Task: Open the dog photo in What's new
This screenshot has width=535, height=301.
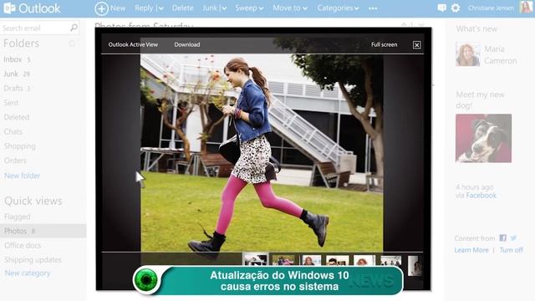Action: point(483,138)
